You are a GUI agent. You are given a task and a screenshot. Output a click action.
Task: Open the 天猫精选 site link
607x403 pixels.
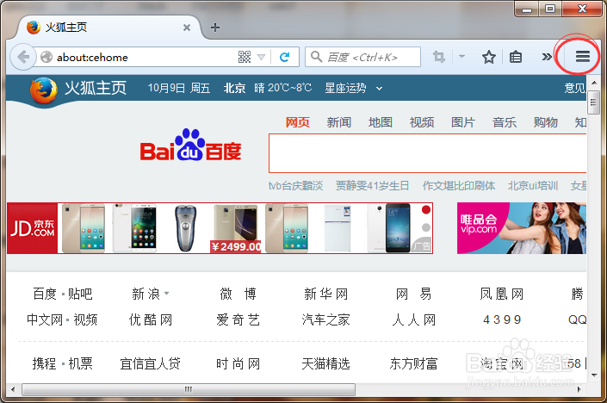tap(325, 363)
